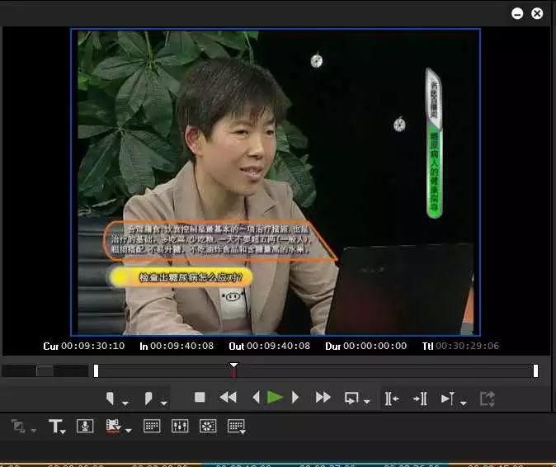This screenshot has height=467, width=556.
Task: Click the Create Title T icon
Action: pyautogui.click(x=55, y=426)
